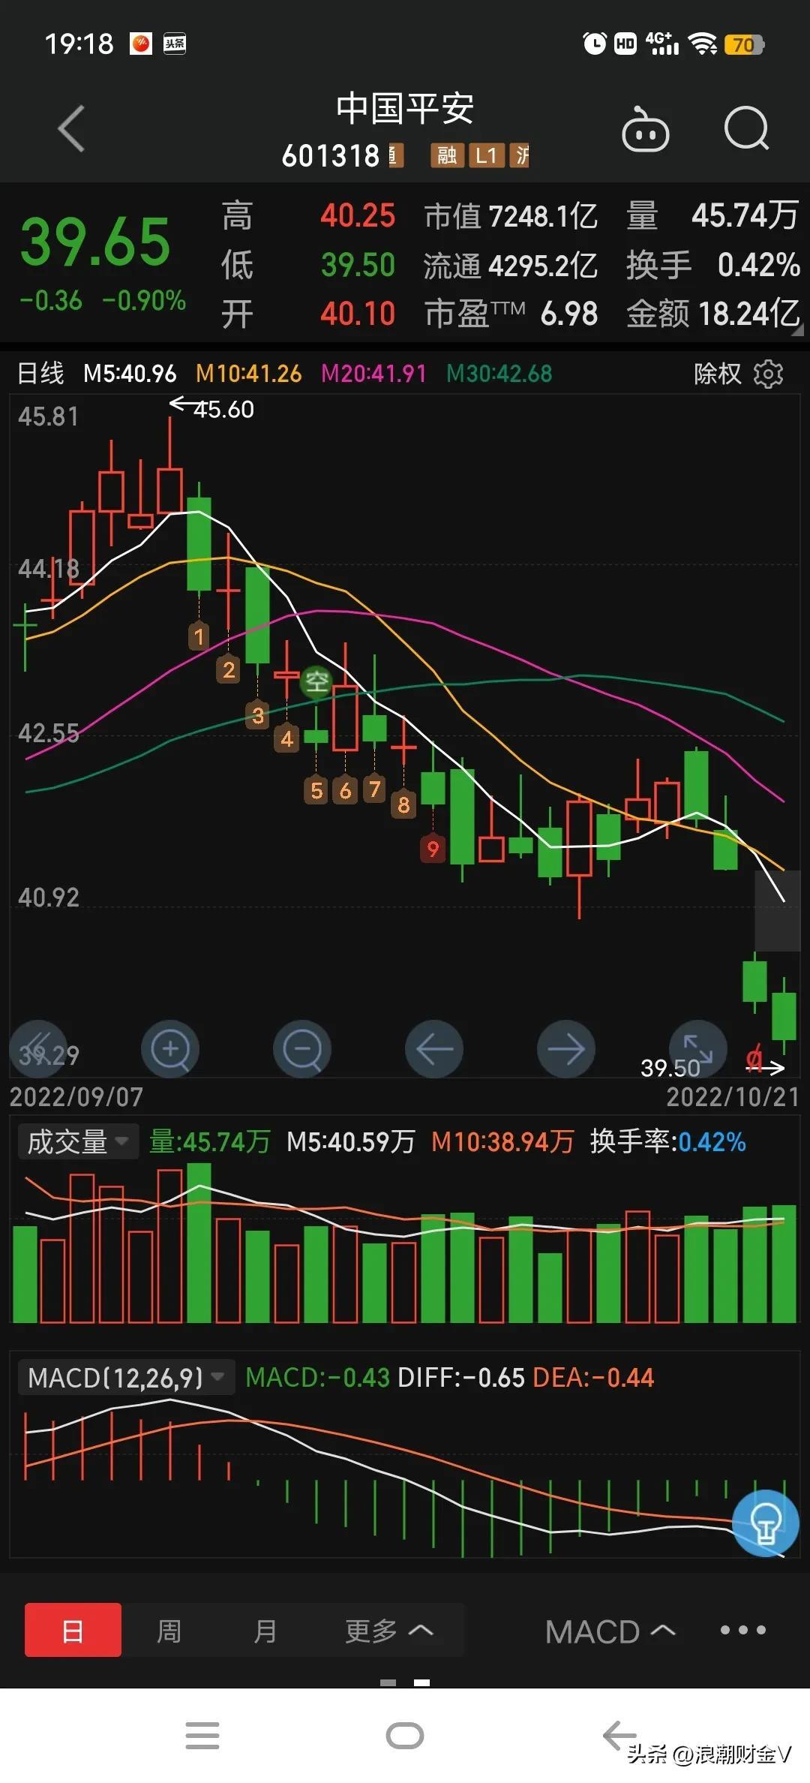The width and height of the screenshot is (810, 1783).
Task: Tap the L1 badge under stock name
Action: 486,155
